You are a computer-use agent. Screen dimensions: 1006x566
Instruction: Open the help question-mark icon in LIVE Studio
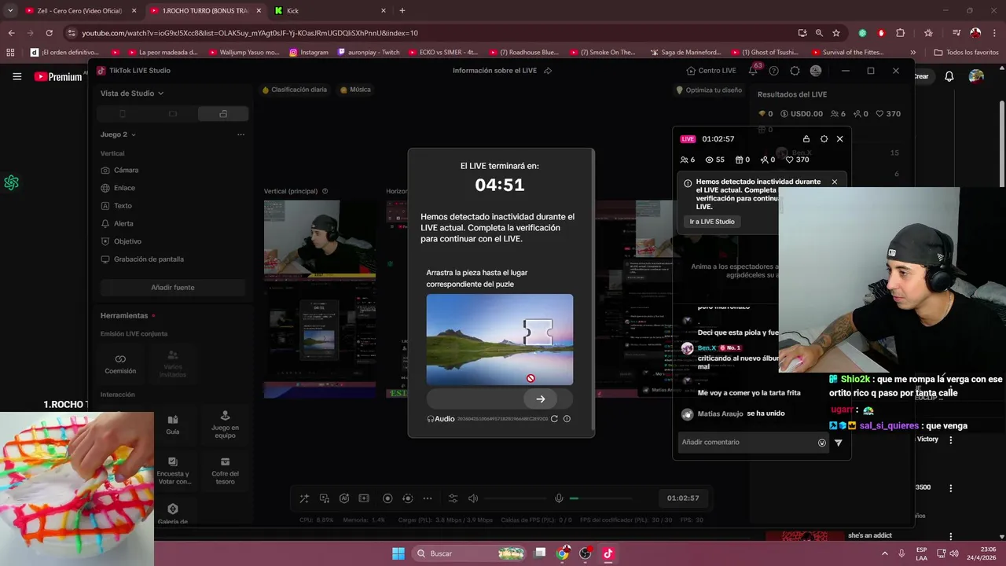(774, 71)
